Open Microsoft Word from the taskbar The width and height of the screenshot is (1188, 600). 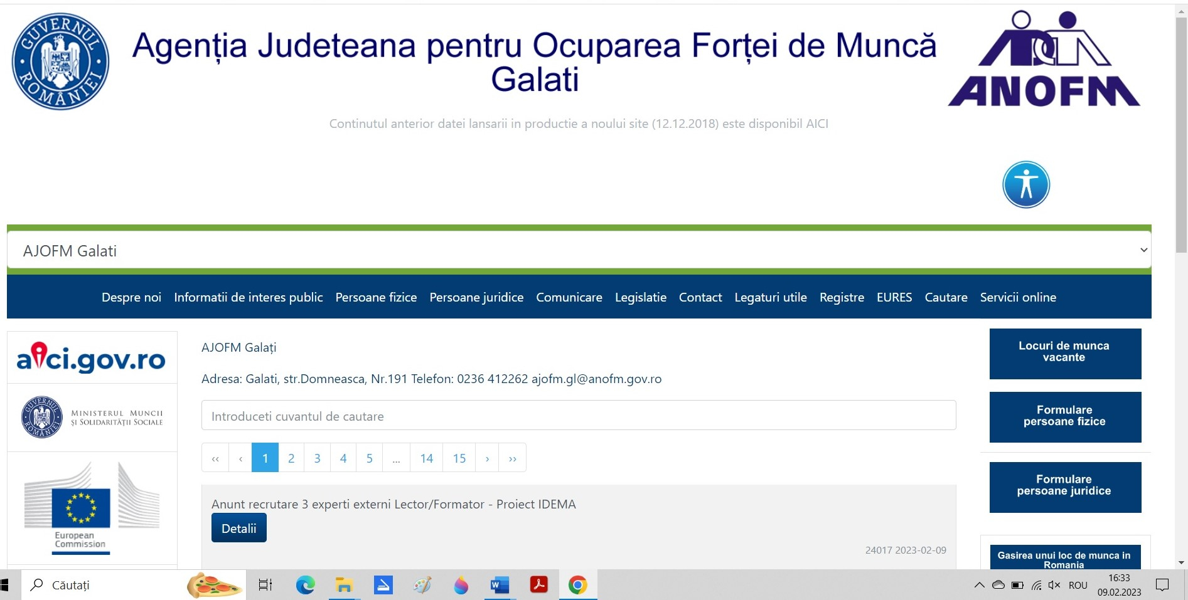499,585
